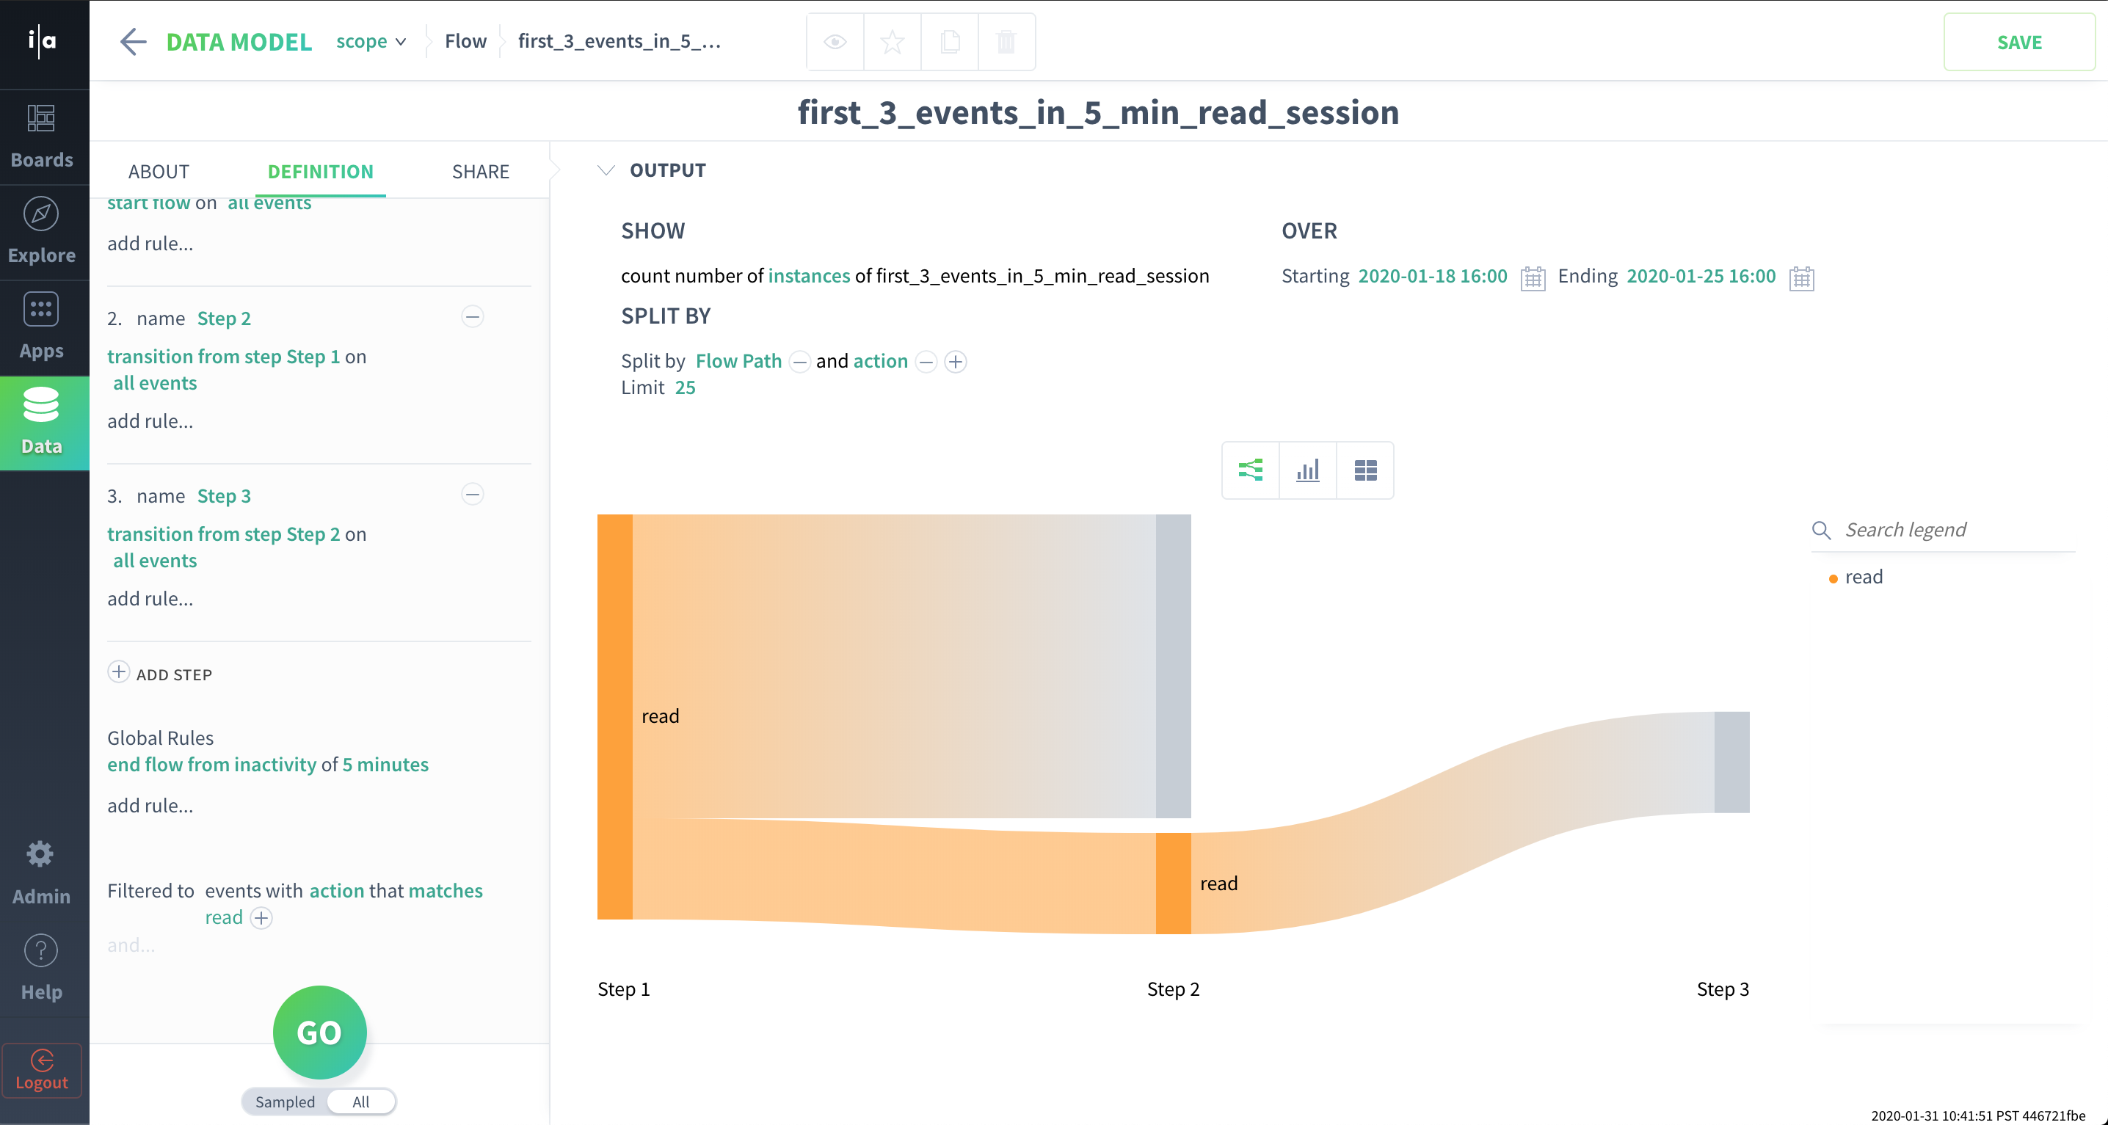Collapse the OUTPUT section chevron

click(x=606, y=170)
